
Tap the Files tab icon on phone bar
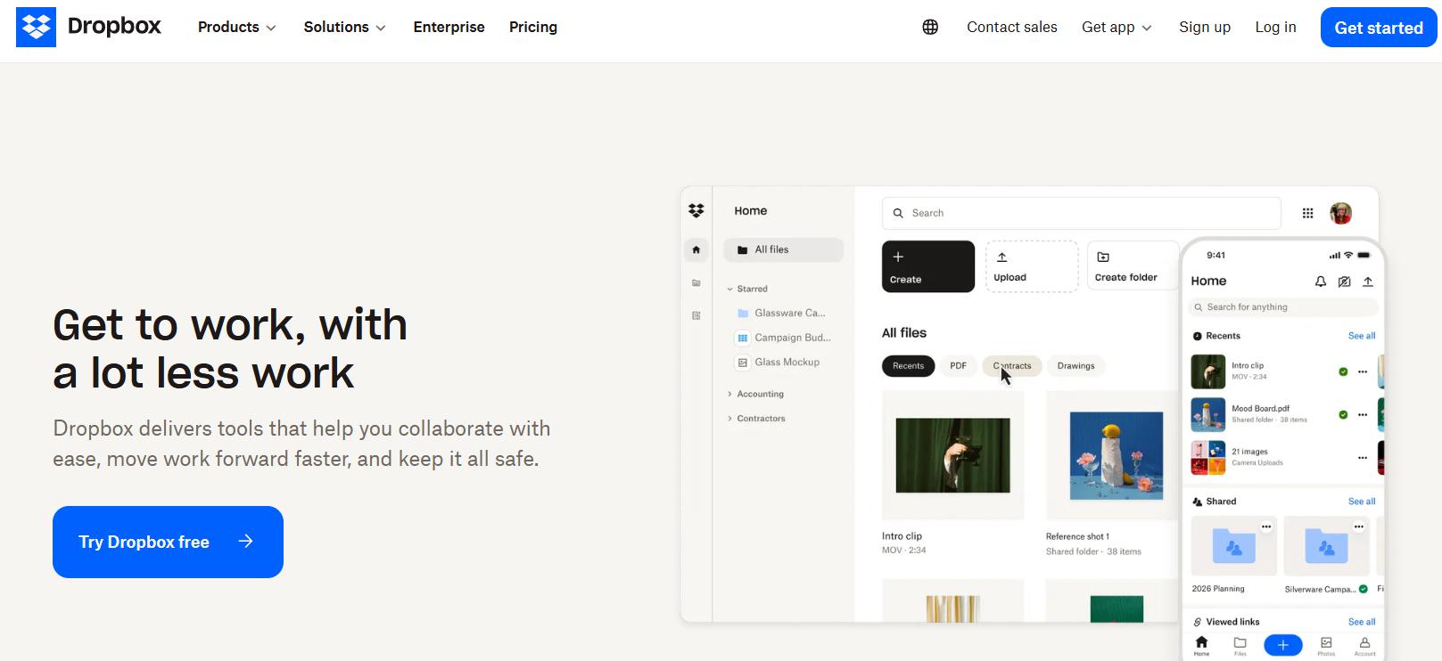[x=1240, y=642]
